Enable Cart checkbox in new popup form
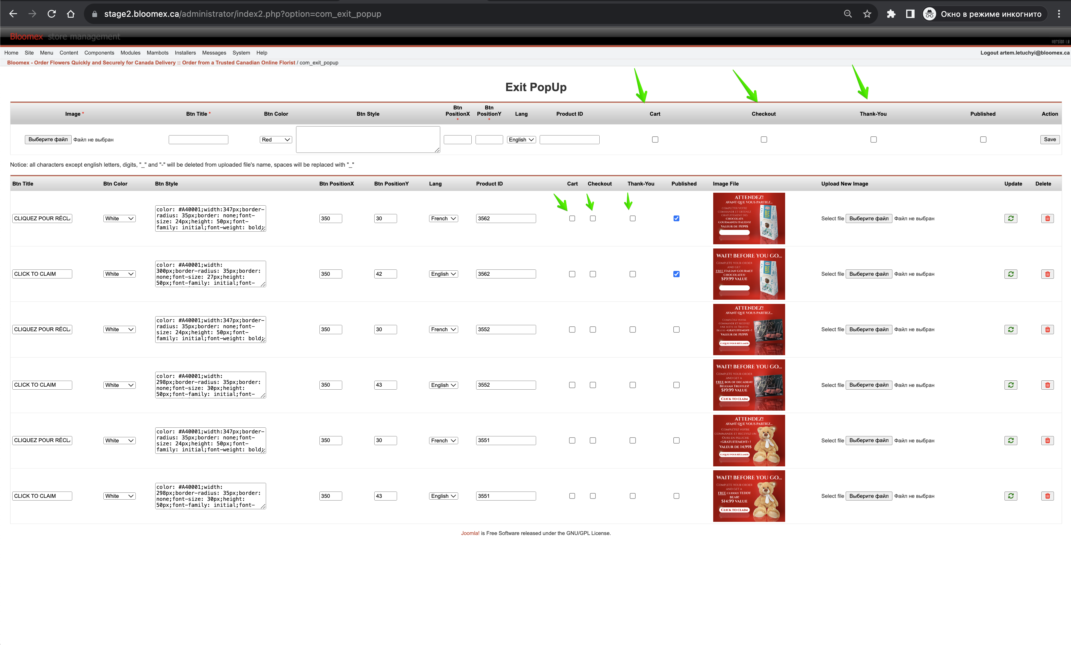This screenshot has width=1071, height=645. coord(655,139)
